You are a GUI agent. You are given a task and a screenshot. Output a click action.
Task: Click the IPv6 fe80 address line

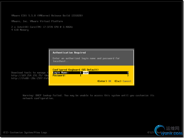[x=30, y=78]
